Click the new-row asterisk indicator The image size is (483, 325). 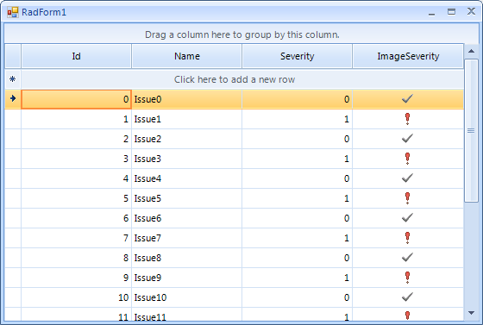13,79
